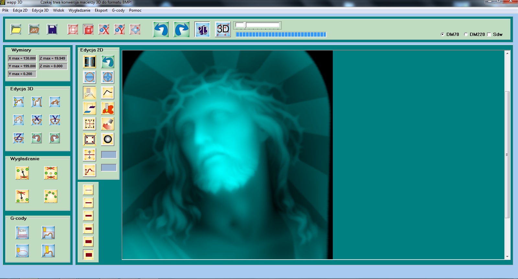Click the red X axis toolbar icon
518x279 pixels.
click(104, 29)
